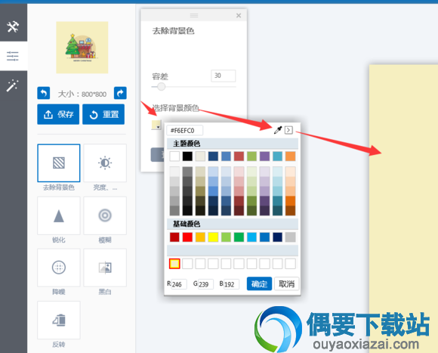Pick the purple theme color swatch
Image resolution: width=438 pixels, height=353 pixels.
(x=264, y=156)
